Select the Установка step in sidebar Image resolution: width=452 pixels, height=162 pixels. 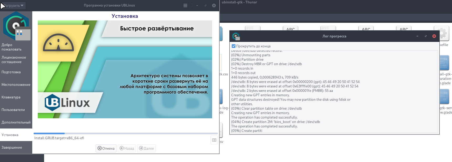16,135
